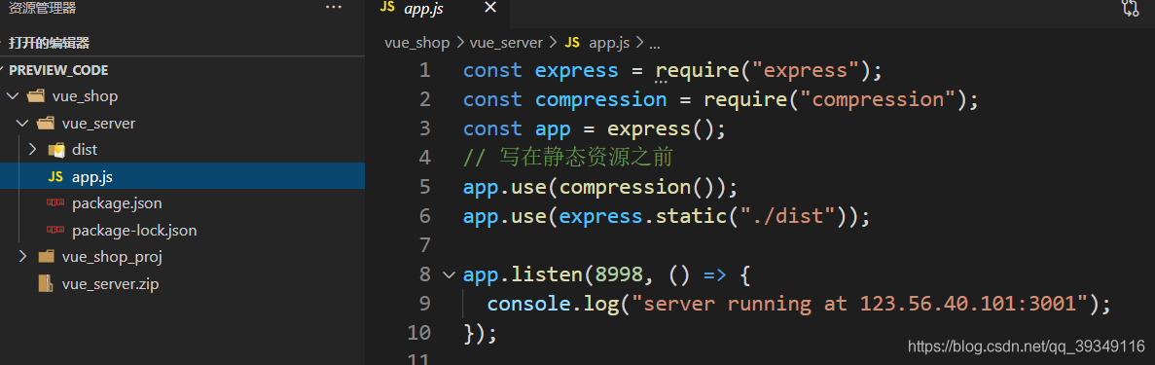Image resolution: width=1155 pixels, height=365 pixels.
Task: Click the JS icon on the app.js tab
Action: (x=387, y=8)
